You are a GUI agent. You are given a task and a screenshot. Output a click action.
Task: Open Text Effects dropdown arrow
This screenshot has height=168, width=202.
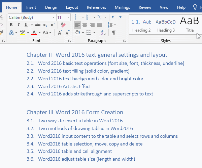click(16, 33)
